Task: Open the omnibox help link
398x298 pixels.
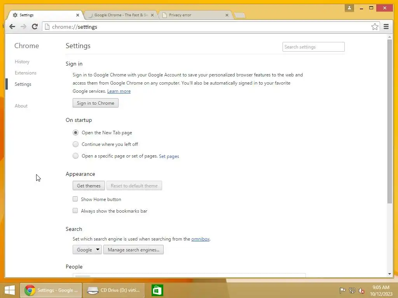Action: click(x=200, y=239)
